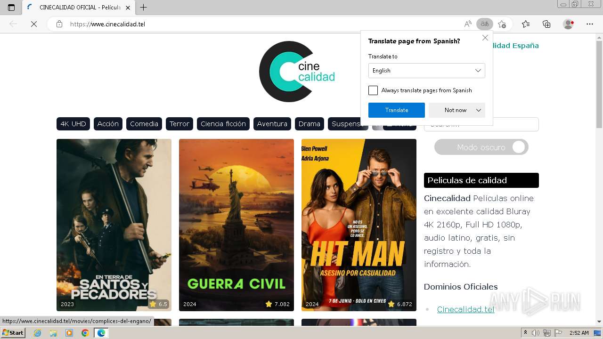Viewport: 603px width, 339px height.
Task: Open the network tray icon
Action: click(547, 333)
